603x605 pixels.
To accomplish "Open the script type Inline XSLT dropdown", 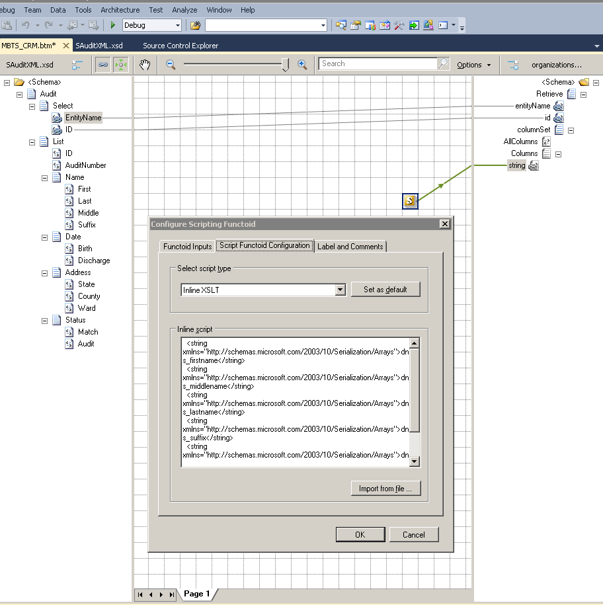I will 340,290.
